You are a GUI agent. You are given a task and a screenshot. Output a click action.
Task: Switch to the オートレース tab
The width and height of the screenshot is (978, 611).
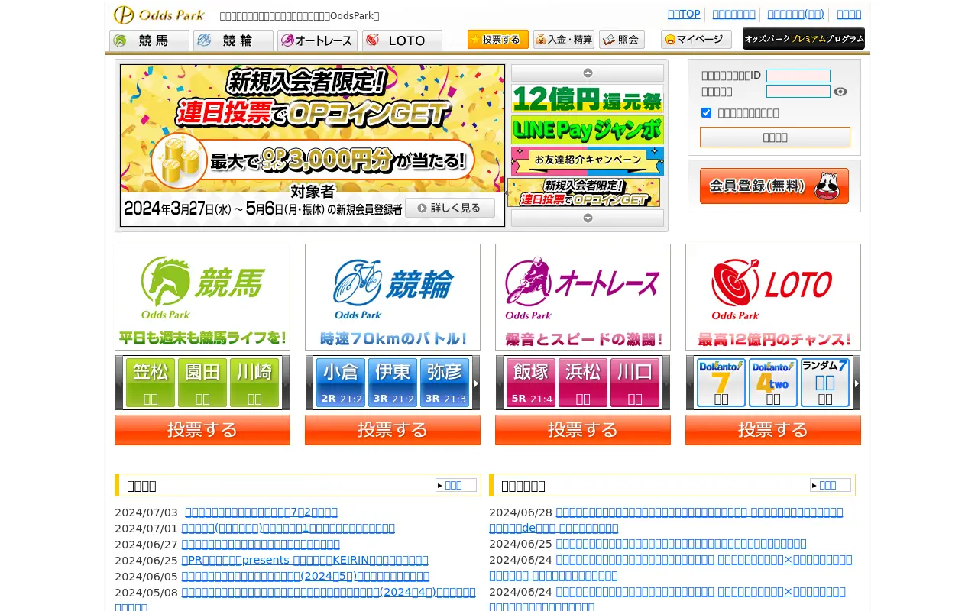(x=317, y=40)
